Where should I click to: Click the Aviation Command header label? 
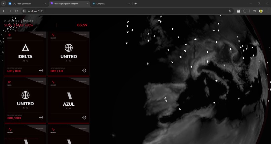tap(19, 21)
